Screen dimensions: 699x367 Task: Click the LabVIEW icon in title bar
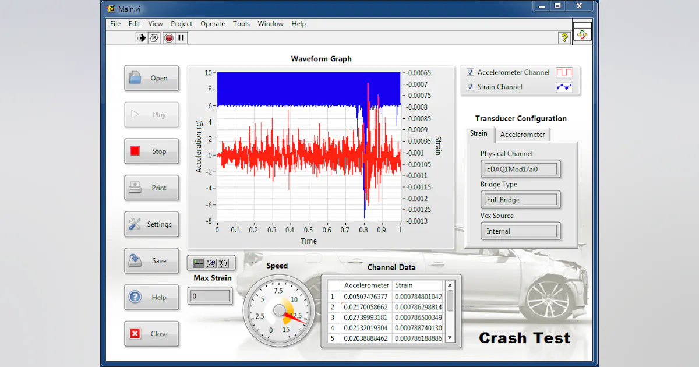click(x=112, y=8)
